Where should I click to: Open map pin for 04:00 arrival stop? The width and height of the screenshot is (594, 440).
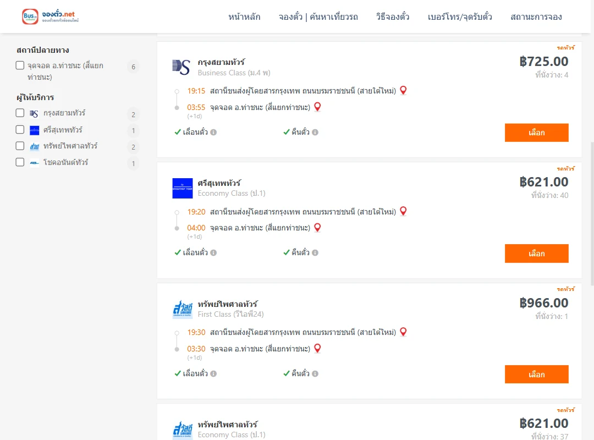317,227
